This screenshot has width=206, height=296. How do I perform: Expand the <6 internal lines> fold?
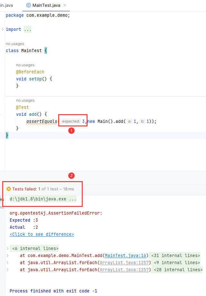[x=35, y=248]
